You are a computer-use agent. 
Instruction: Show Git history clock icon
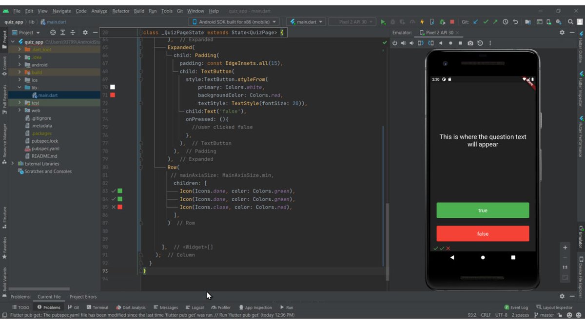coord(506,22)
